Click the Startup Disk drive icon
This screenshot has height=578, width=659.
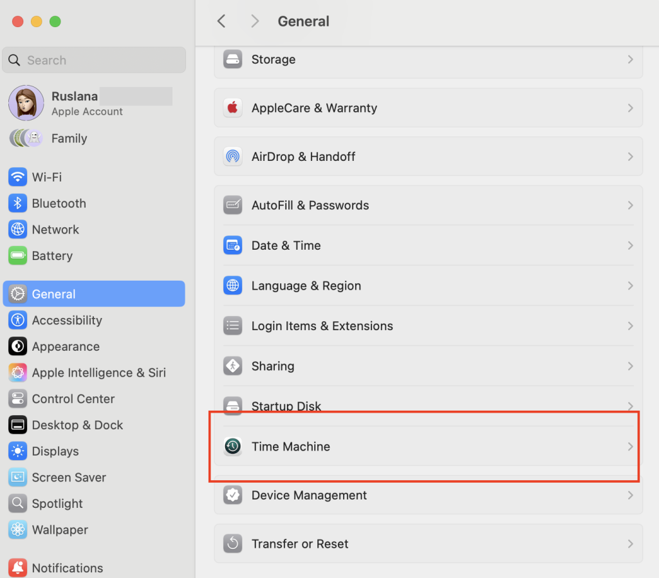click(x=232, y=406)
